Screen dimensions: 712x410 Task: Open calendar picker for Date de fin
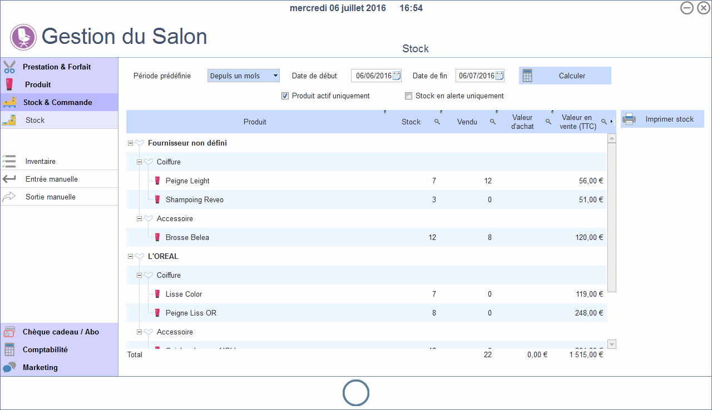click(x=499, y=76)
